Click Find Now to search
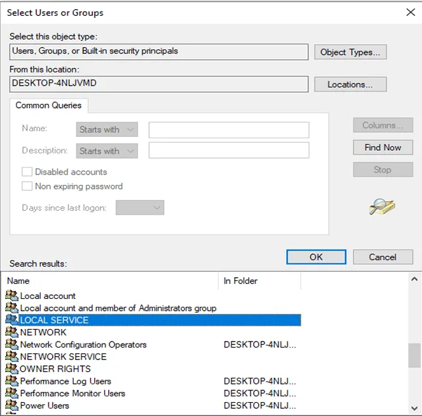 383,147
